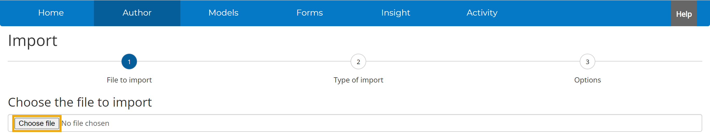710x138 pixels.
Task: Click the 'Options' step label
Action: [587, 80]
